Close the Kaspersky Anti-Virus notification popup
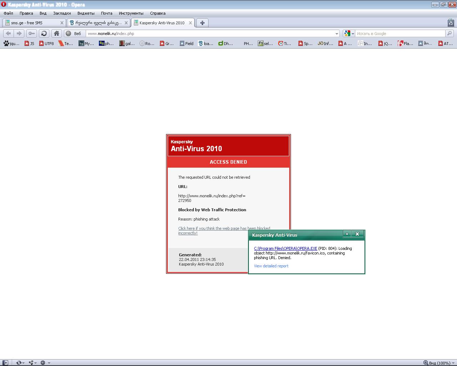This screenshot has width=457, height=366. [357, 234]
